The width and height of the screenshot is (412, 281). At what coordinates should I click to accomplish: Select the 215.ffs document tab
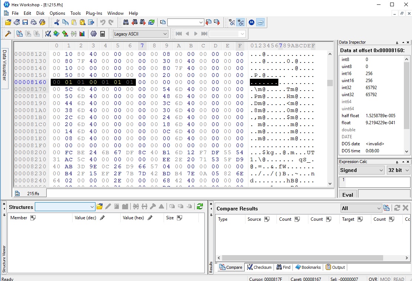click(30, 193)
